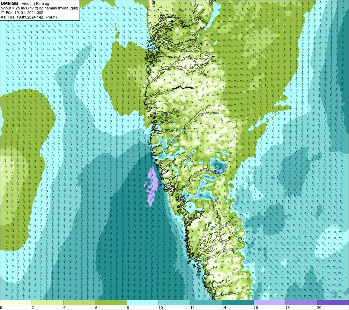This screenshot has width=349, height=310.
Task: Click the scale label '16'
Action: [256, 308]
